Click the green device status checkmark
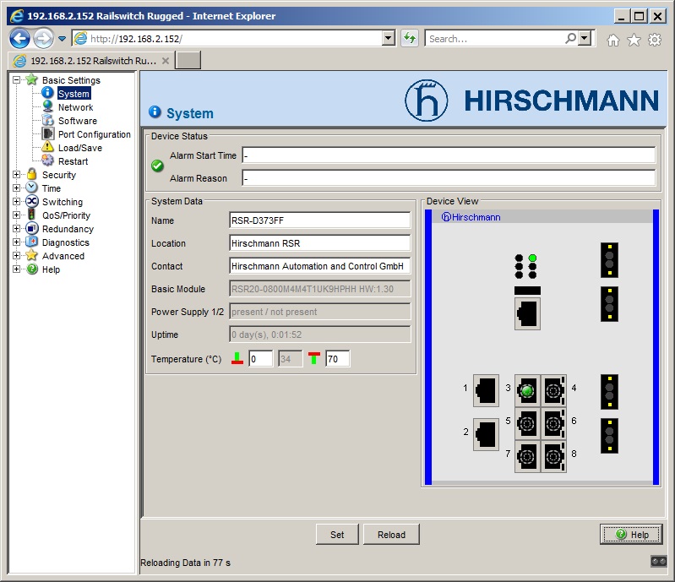The height and width of the screenshot is (582, 675). click(x=157, y=166)
